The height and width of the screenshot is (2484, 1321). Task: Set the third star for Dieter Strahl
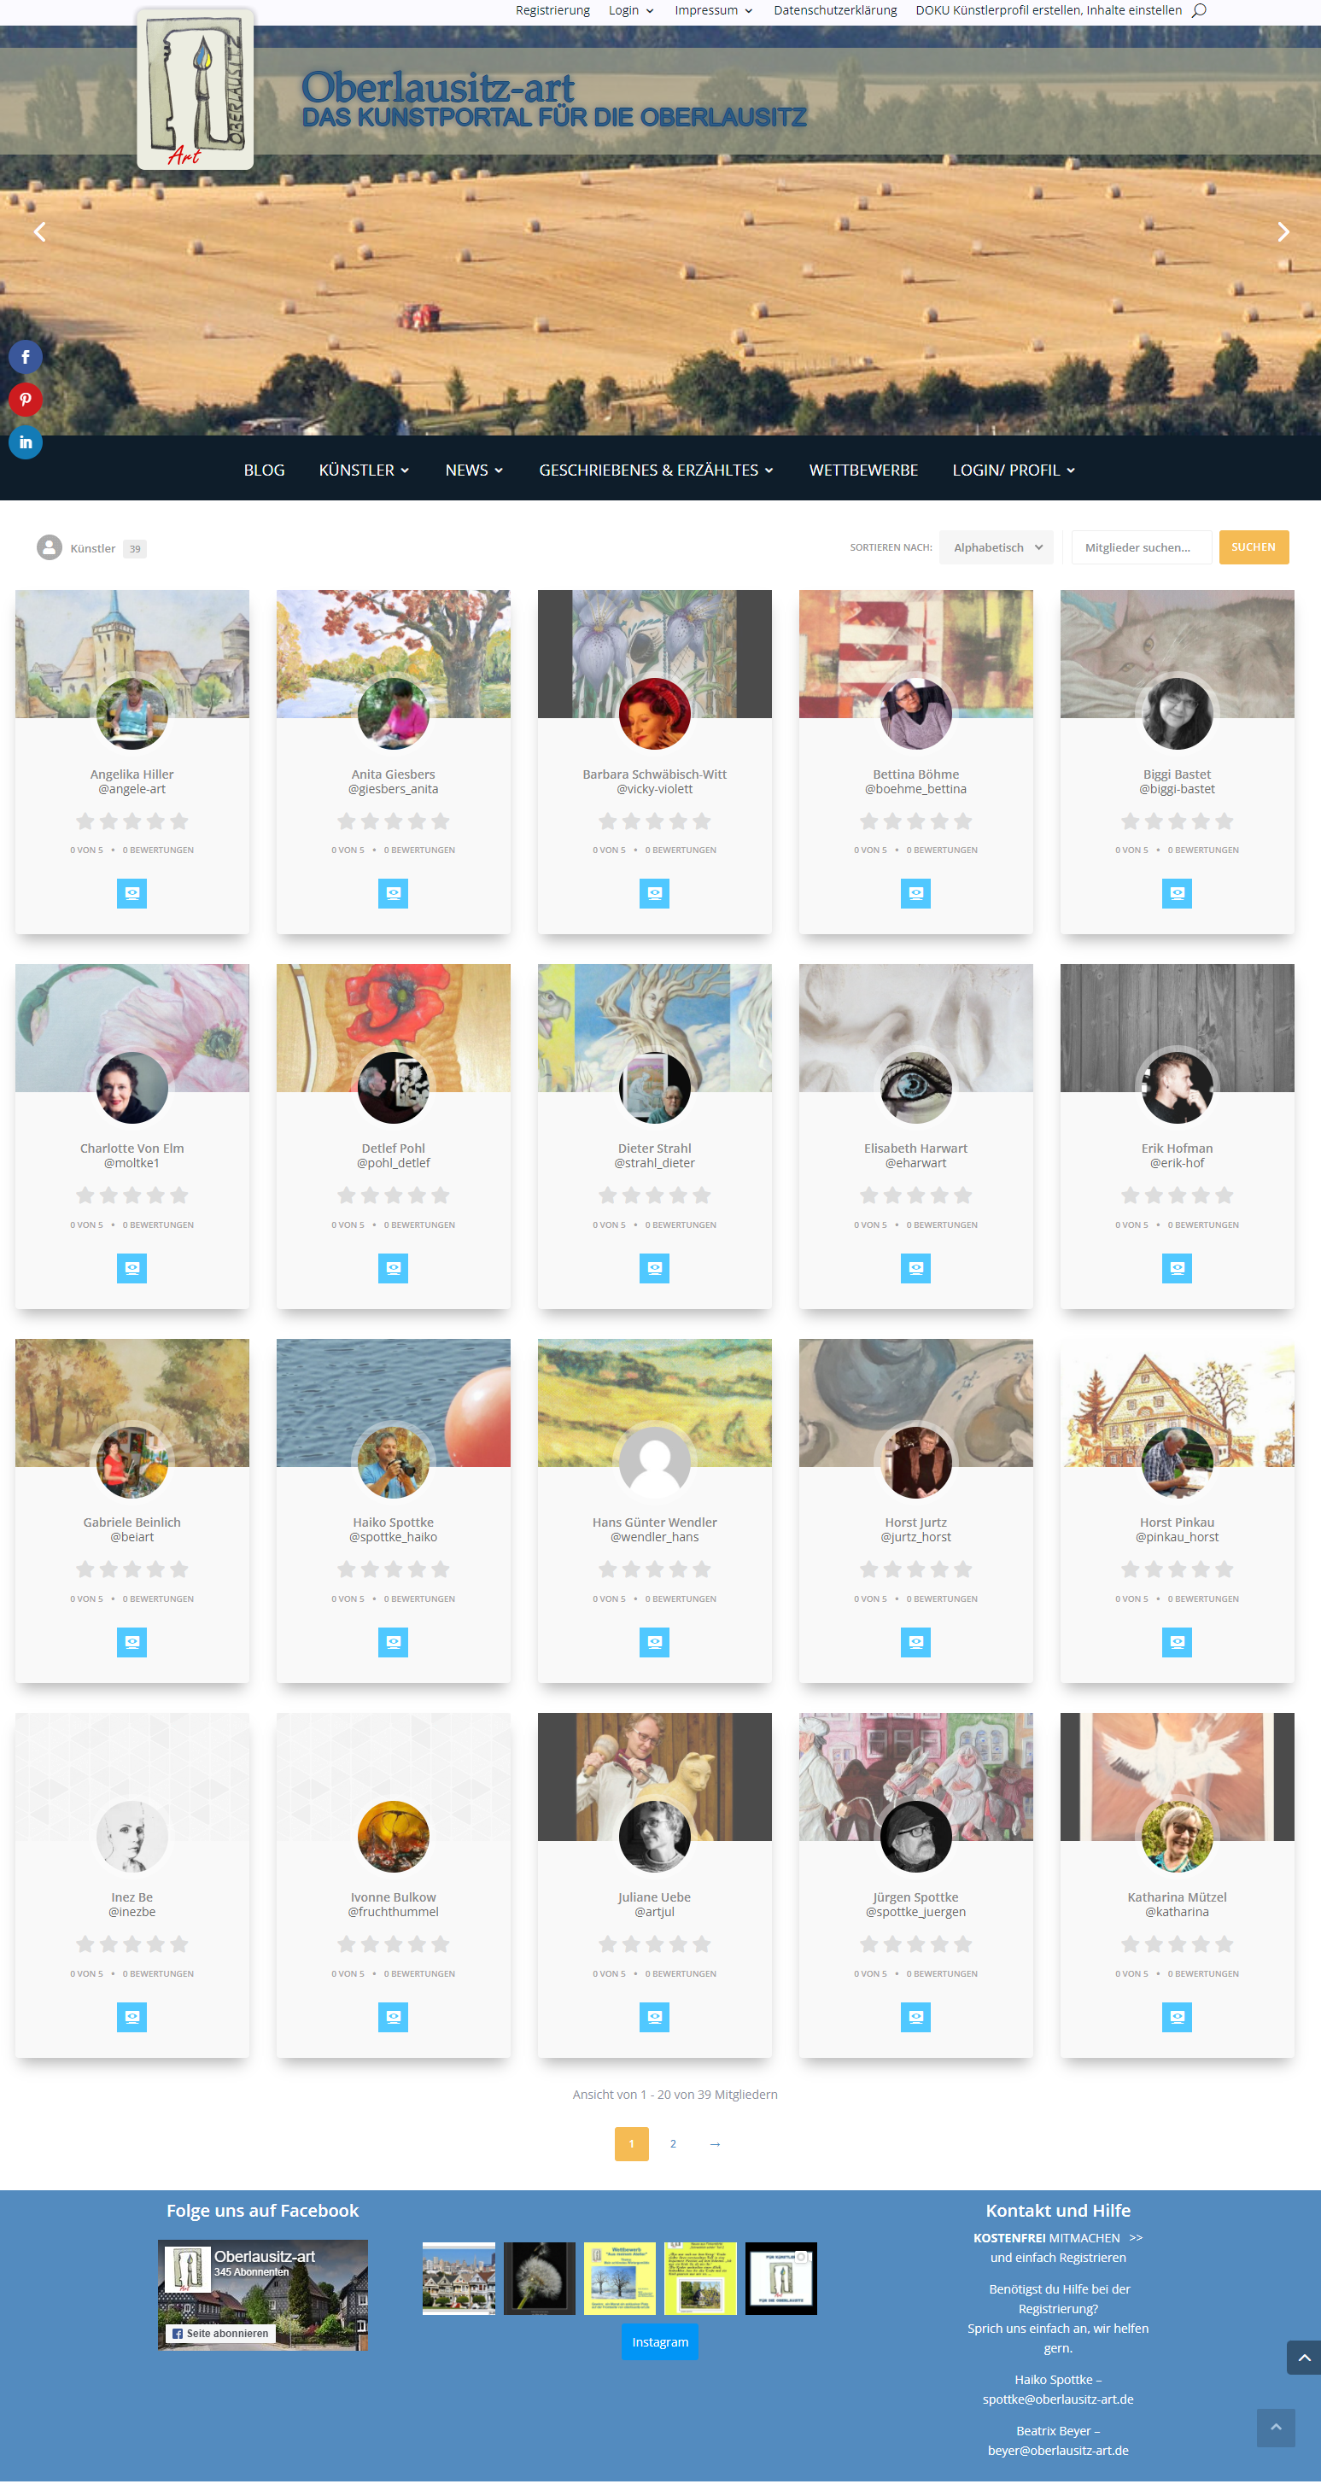[655, 1195]
